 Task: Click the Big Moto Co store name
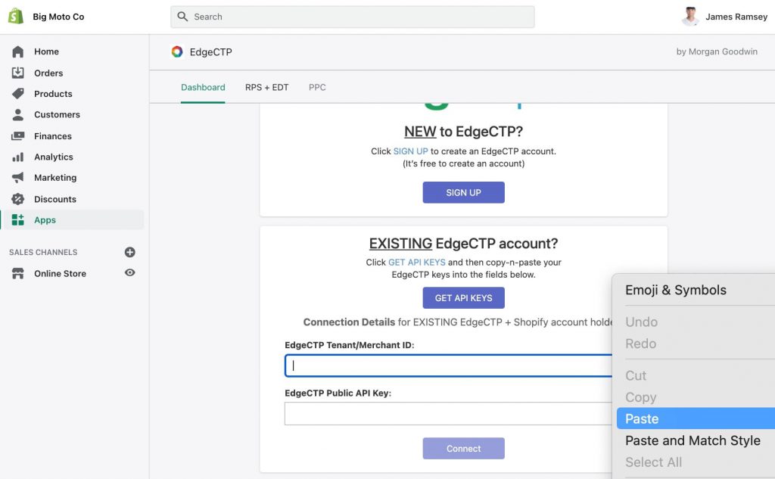58,17
